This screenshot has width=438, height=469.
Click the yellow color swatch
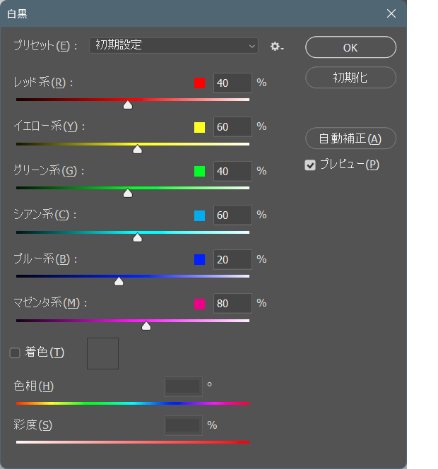tap(199, 128)
